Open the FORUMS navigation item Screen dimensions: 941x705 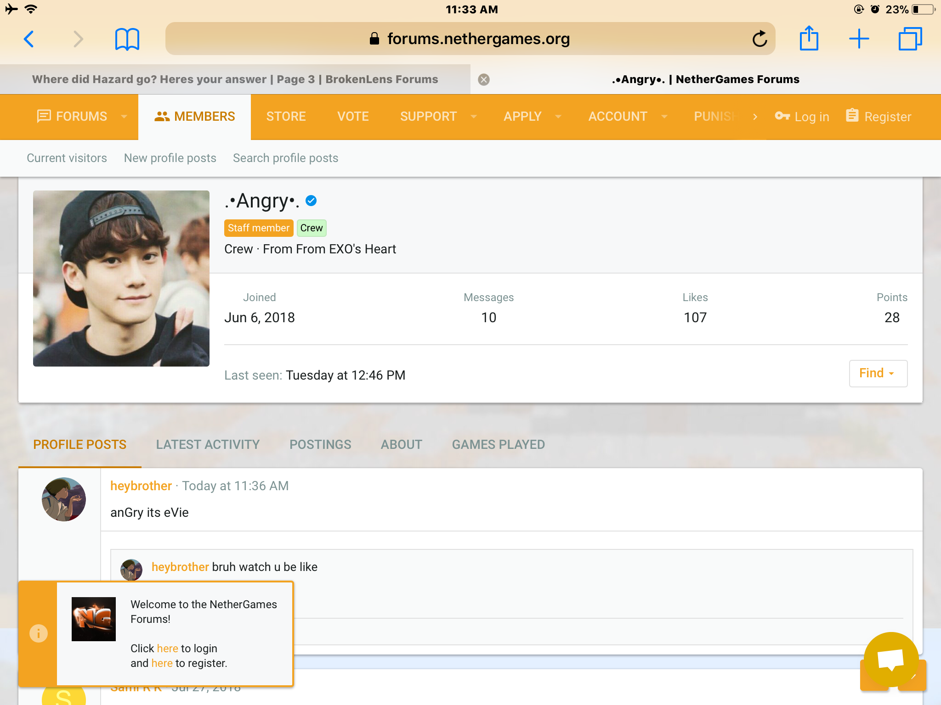[73, 117]
